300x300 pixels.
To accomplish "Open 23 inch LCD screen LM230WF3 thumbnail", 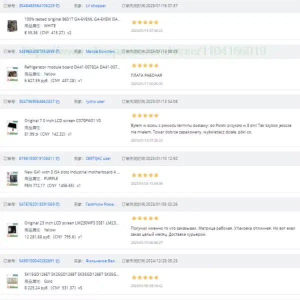I will coord(12,230).
